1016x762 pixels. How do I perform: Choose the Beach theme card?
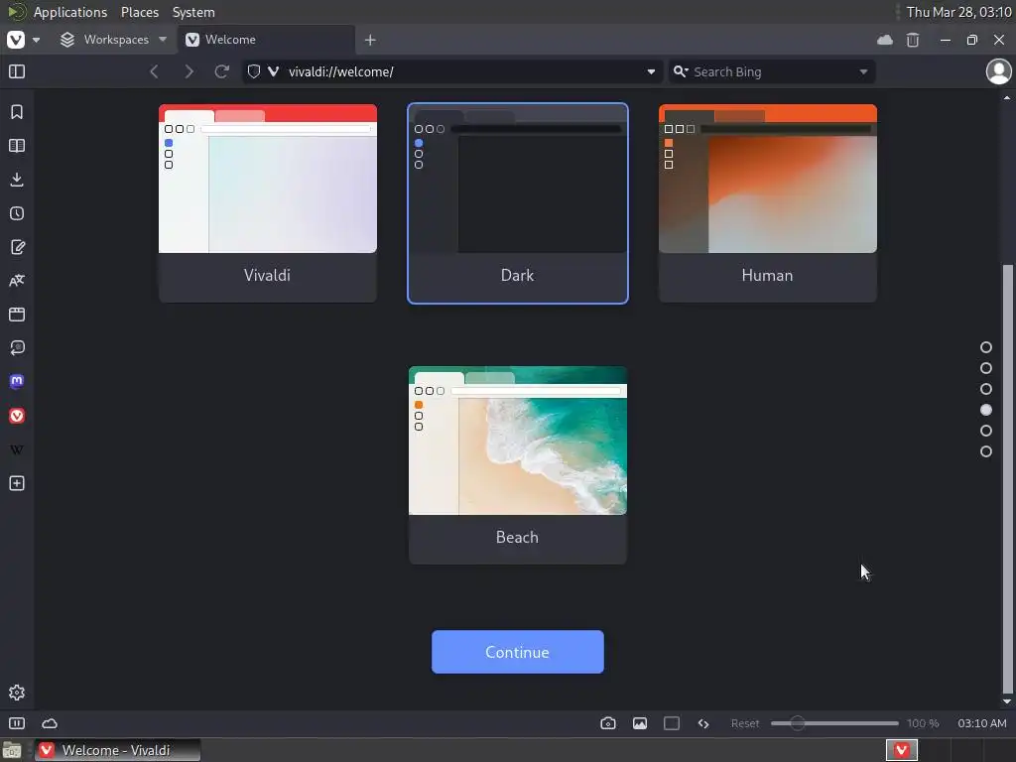tap(518, 464)
